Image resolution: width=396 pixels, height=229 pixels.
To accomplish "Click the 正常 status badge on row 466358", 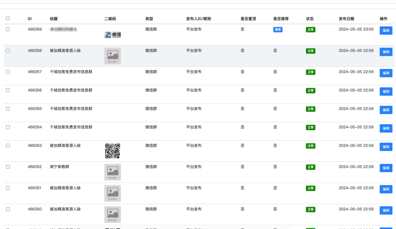I will (x=311, y=51).
